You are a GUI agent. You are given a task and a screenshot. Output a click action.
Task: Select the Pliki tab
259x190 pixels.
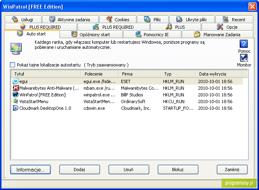tap(153, 20)
